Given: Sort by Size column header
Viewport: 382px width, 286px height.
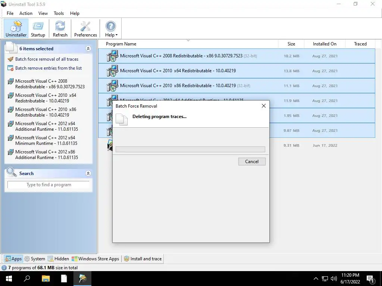Looking at the screenshot, I should coord(291,44).
